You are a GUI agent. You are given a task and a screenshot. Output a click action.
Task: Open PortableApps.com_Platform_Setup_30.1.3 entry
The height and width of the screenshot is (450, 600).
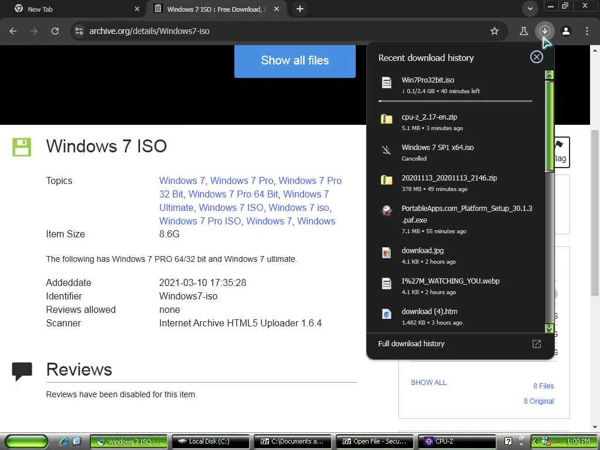455,219
